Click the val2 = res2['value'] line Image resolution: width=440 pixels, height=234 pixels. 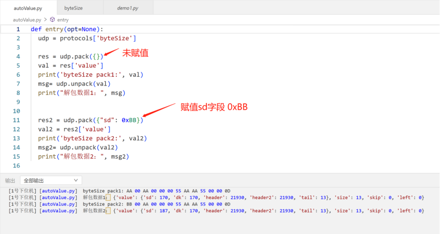pyautogui.click(x=74, y=129)
